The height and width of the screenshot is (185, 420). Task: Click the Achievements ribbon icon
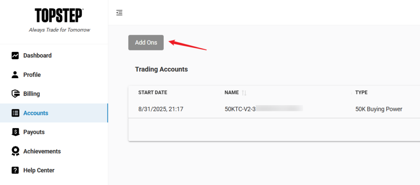tap(15, 151)
